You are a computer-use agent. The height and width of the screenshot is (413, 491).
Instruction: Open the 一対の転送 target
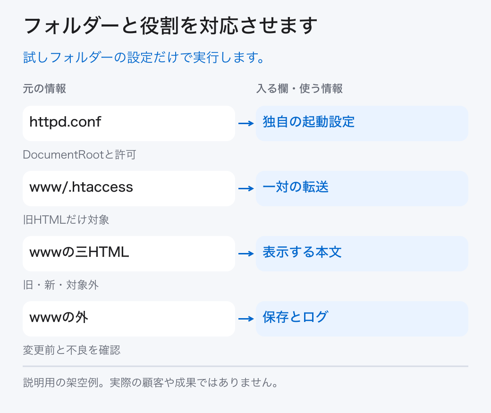362,188
